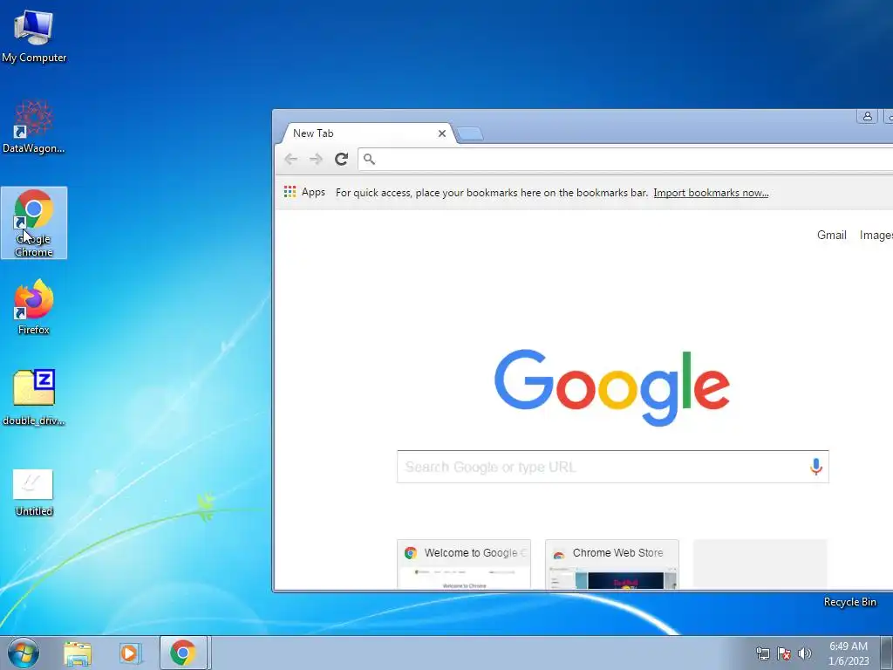This screenshot has width=893, height=670.
Task: Select the double_driv zip folder icon
Action: (x=34, y=397)
